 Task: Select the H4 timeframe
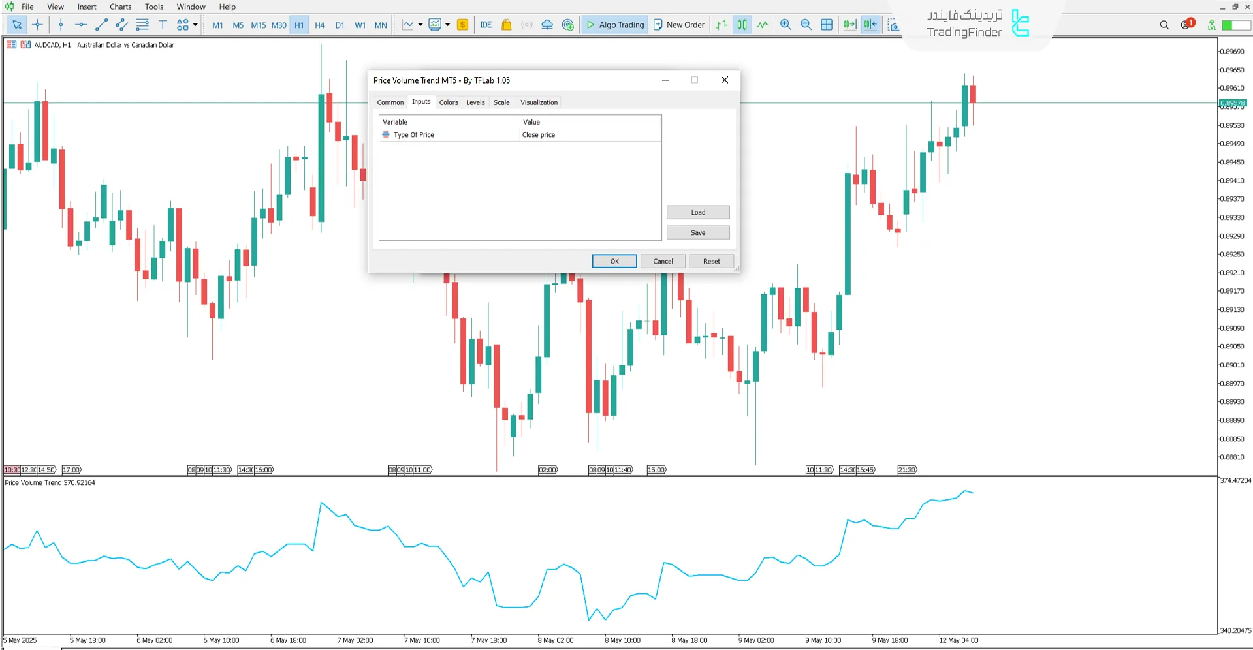pos(319,25)
